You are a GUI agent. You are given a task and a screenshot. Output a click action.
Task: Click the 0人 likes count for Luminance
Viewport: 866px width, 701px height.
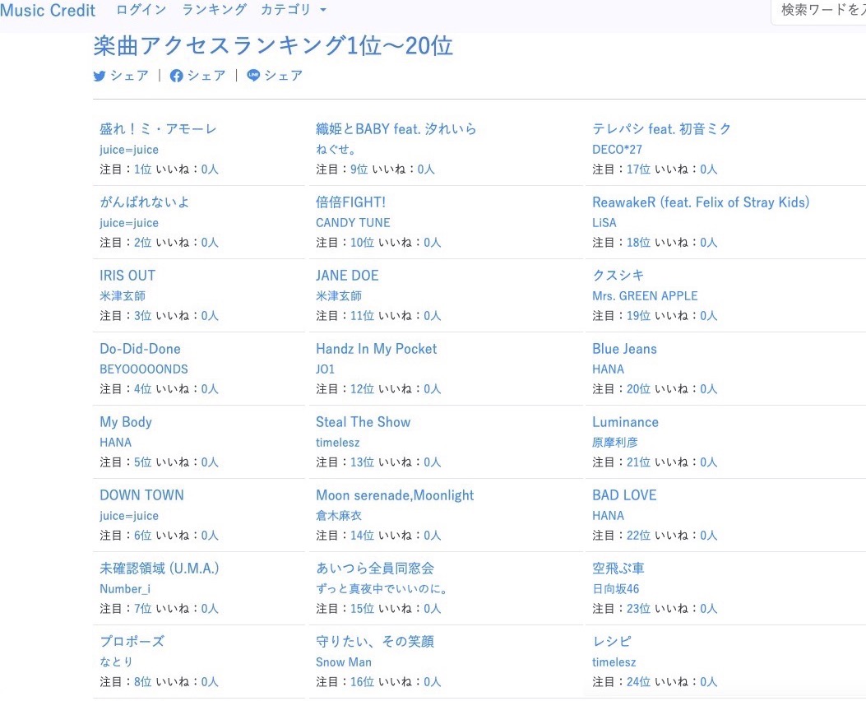point(708,462)
